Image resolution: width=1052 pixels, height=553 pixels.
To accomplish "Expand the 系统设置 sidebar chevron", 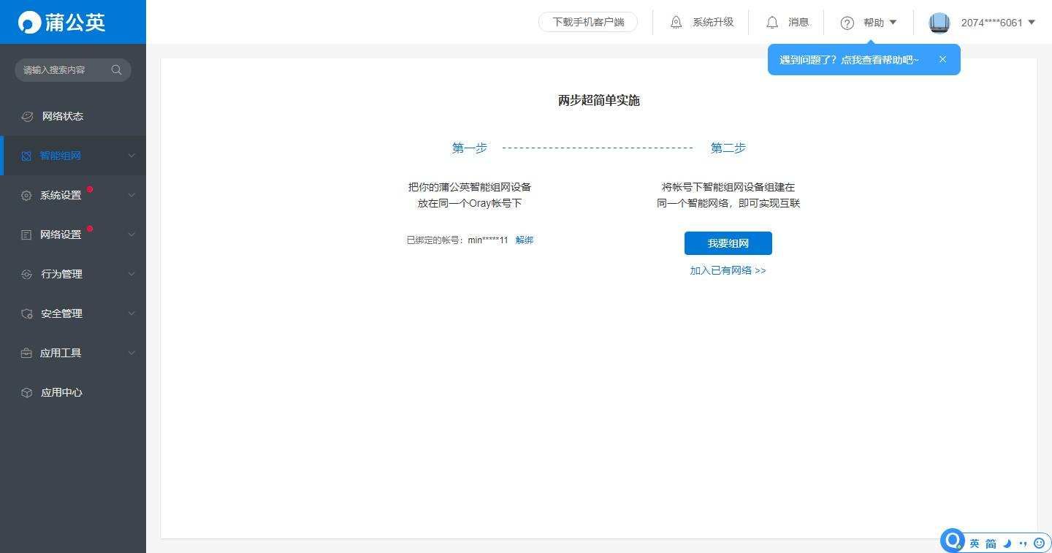I will [x=131, y=195].
